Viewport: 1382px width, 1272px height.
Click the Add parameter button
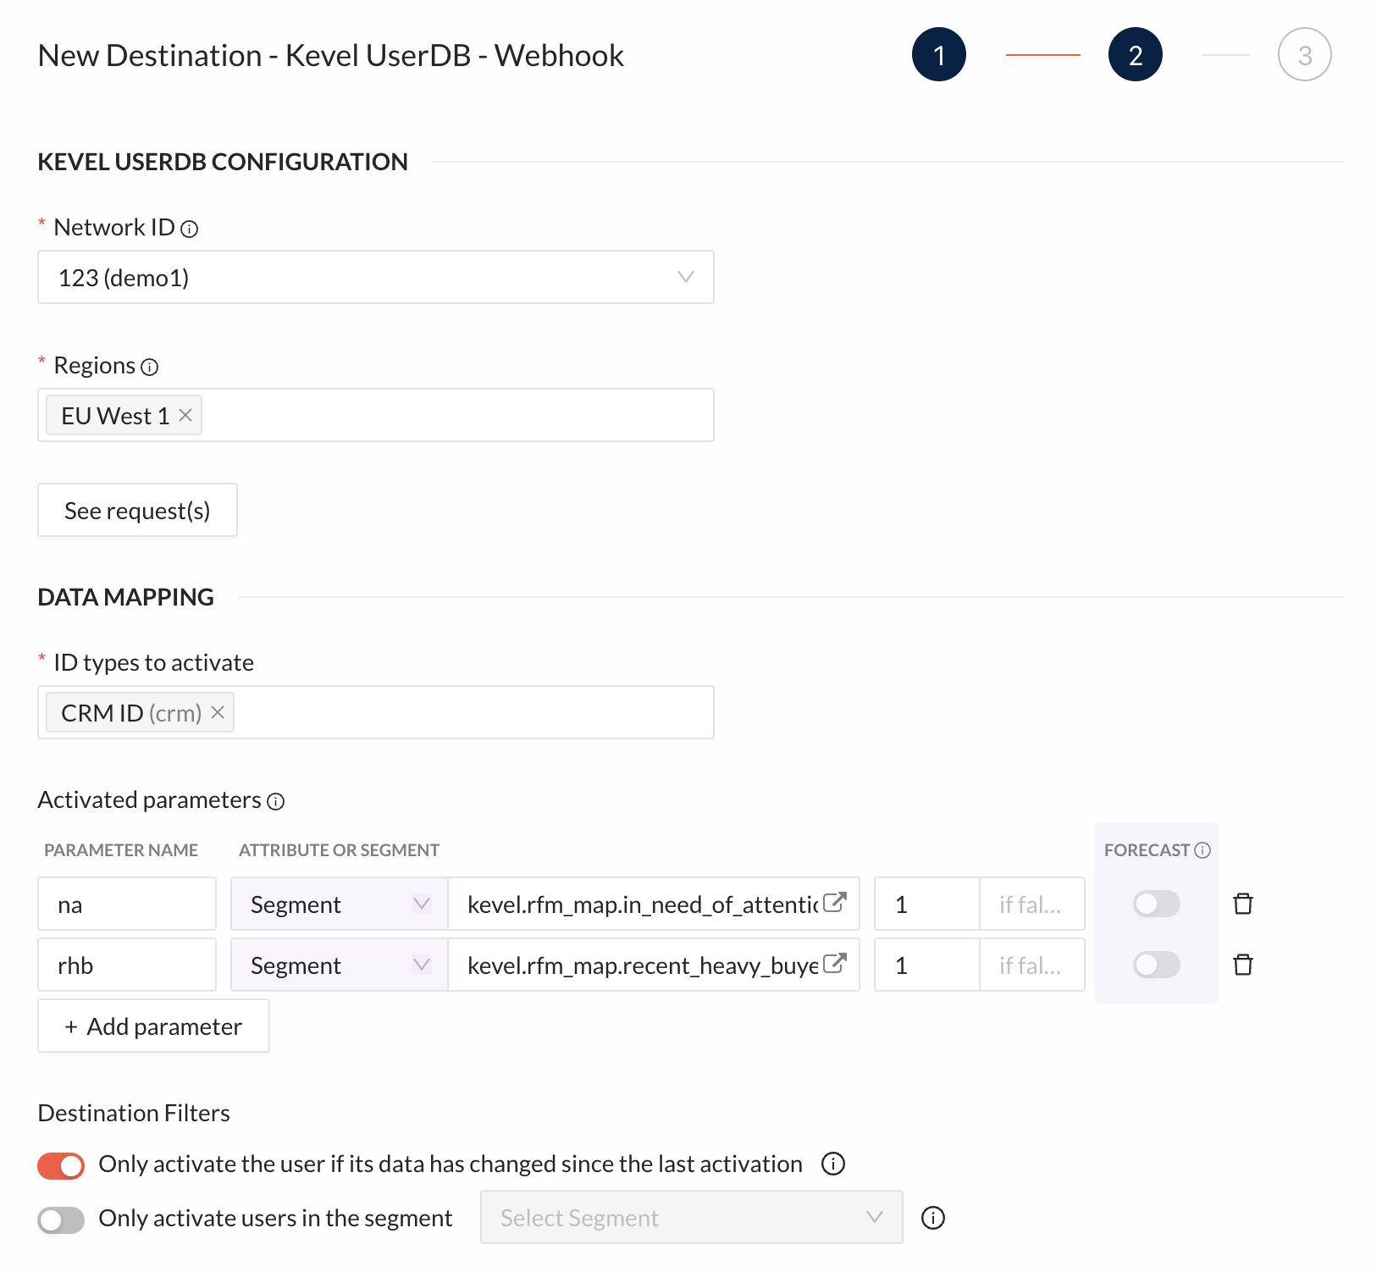click(x=153, y=1026)
